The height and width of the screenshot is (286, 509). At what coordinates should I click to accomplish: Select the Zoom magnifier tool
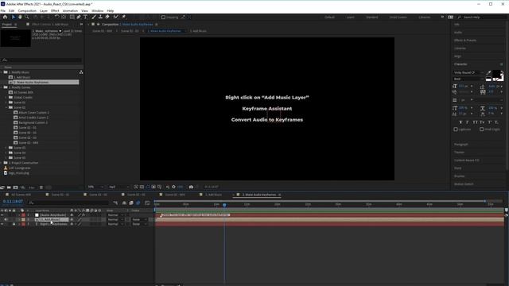pyautogui.click(x=26, y=17)
